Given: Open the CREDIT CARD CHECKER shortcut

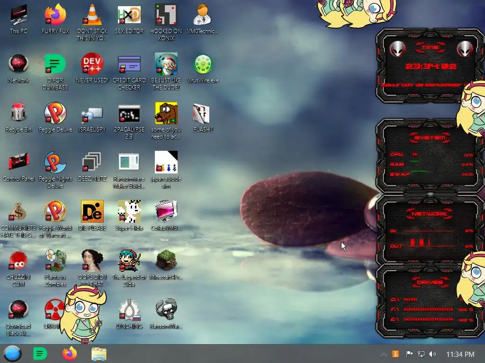Looking at the screenshot, I should [x=129, y=72].
